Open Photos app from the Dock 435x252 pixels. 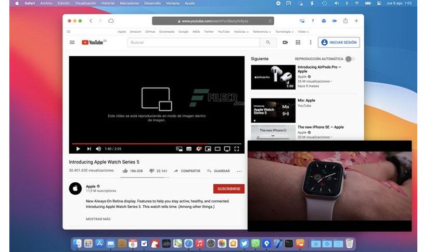(222, 244)
